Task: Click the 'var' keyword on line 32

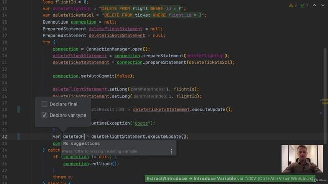Action: point(56,136)
